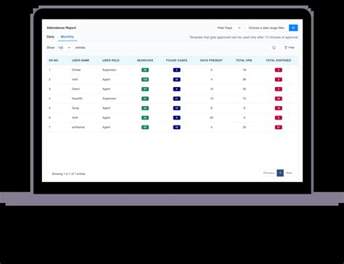This screenshot has width=344, height=264.
Task: Click the red disposed badge in Amit's row
Action: point(279,117)
